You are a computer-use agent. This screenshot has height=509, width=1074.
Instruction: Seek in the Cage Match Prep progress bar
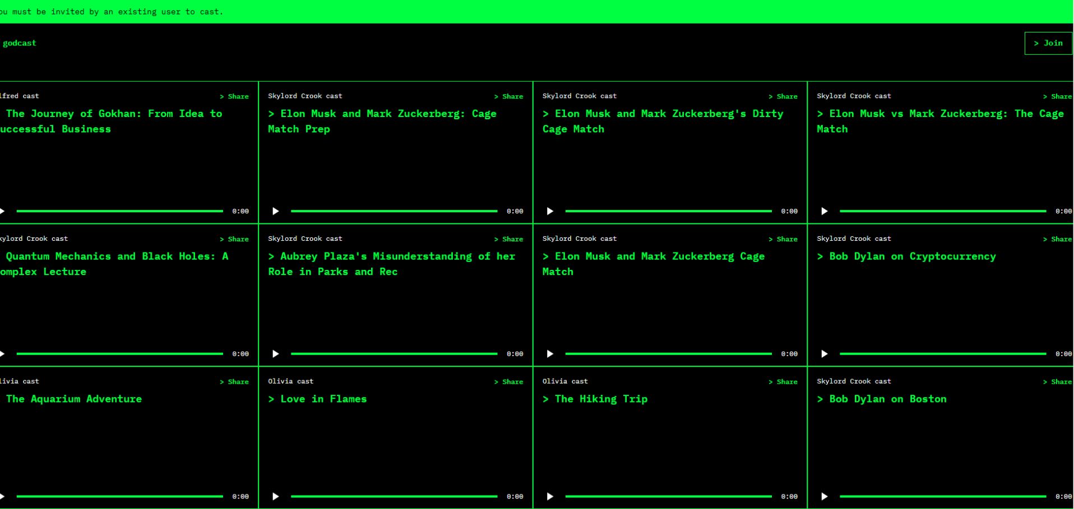tap(394, 211)
